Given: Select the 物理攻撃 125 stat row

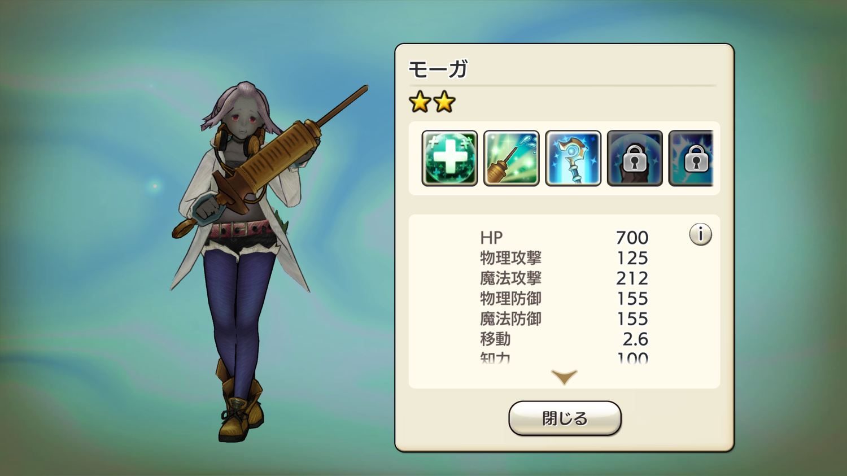Looking at the screenshot, I should (564, 258).
